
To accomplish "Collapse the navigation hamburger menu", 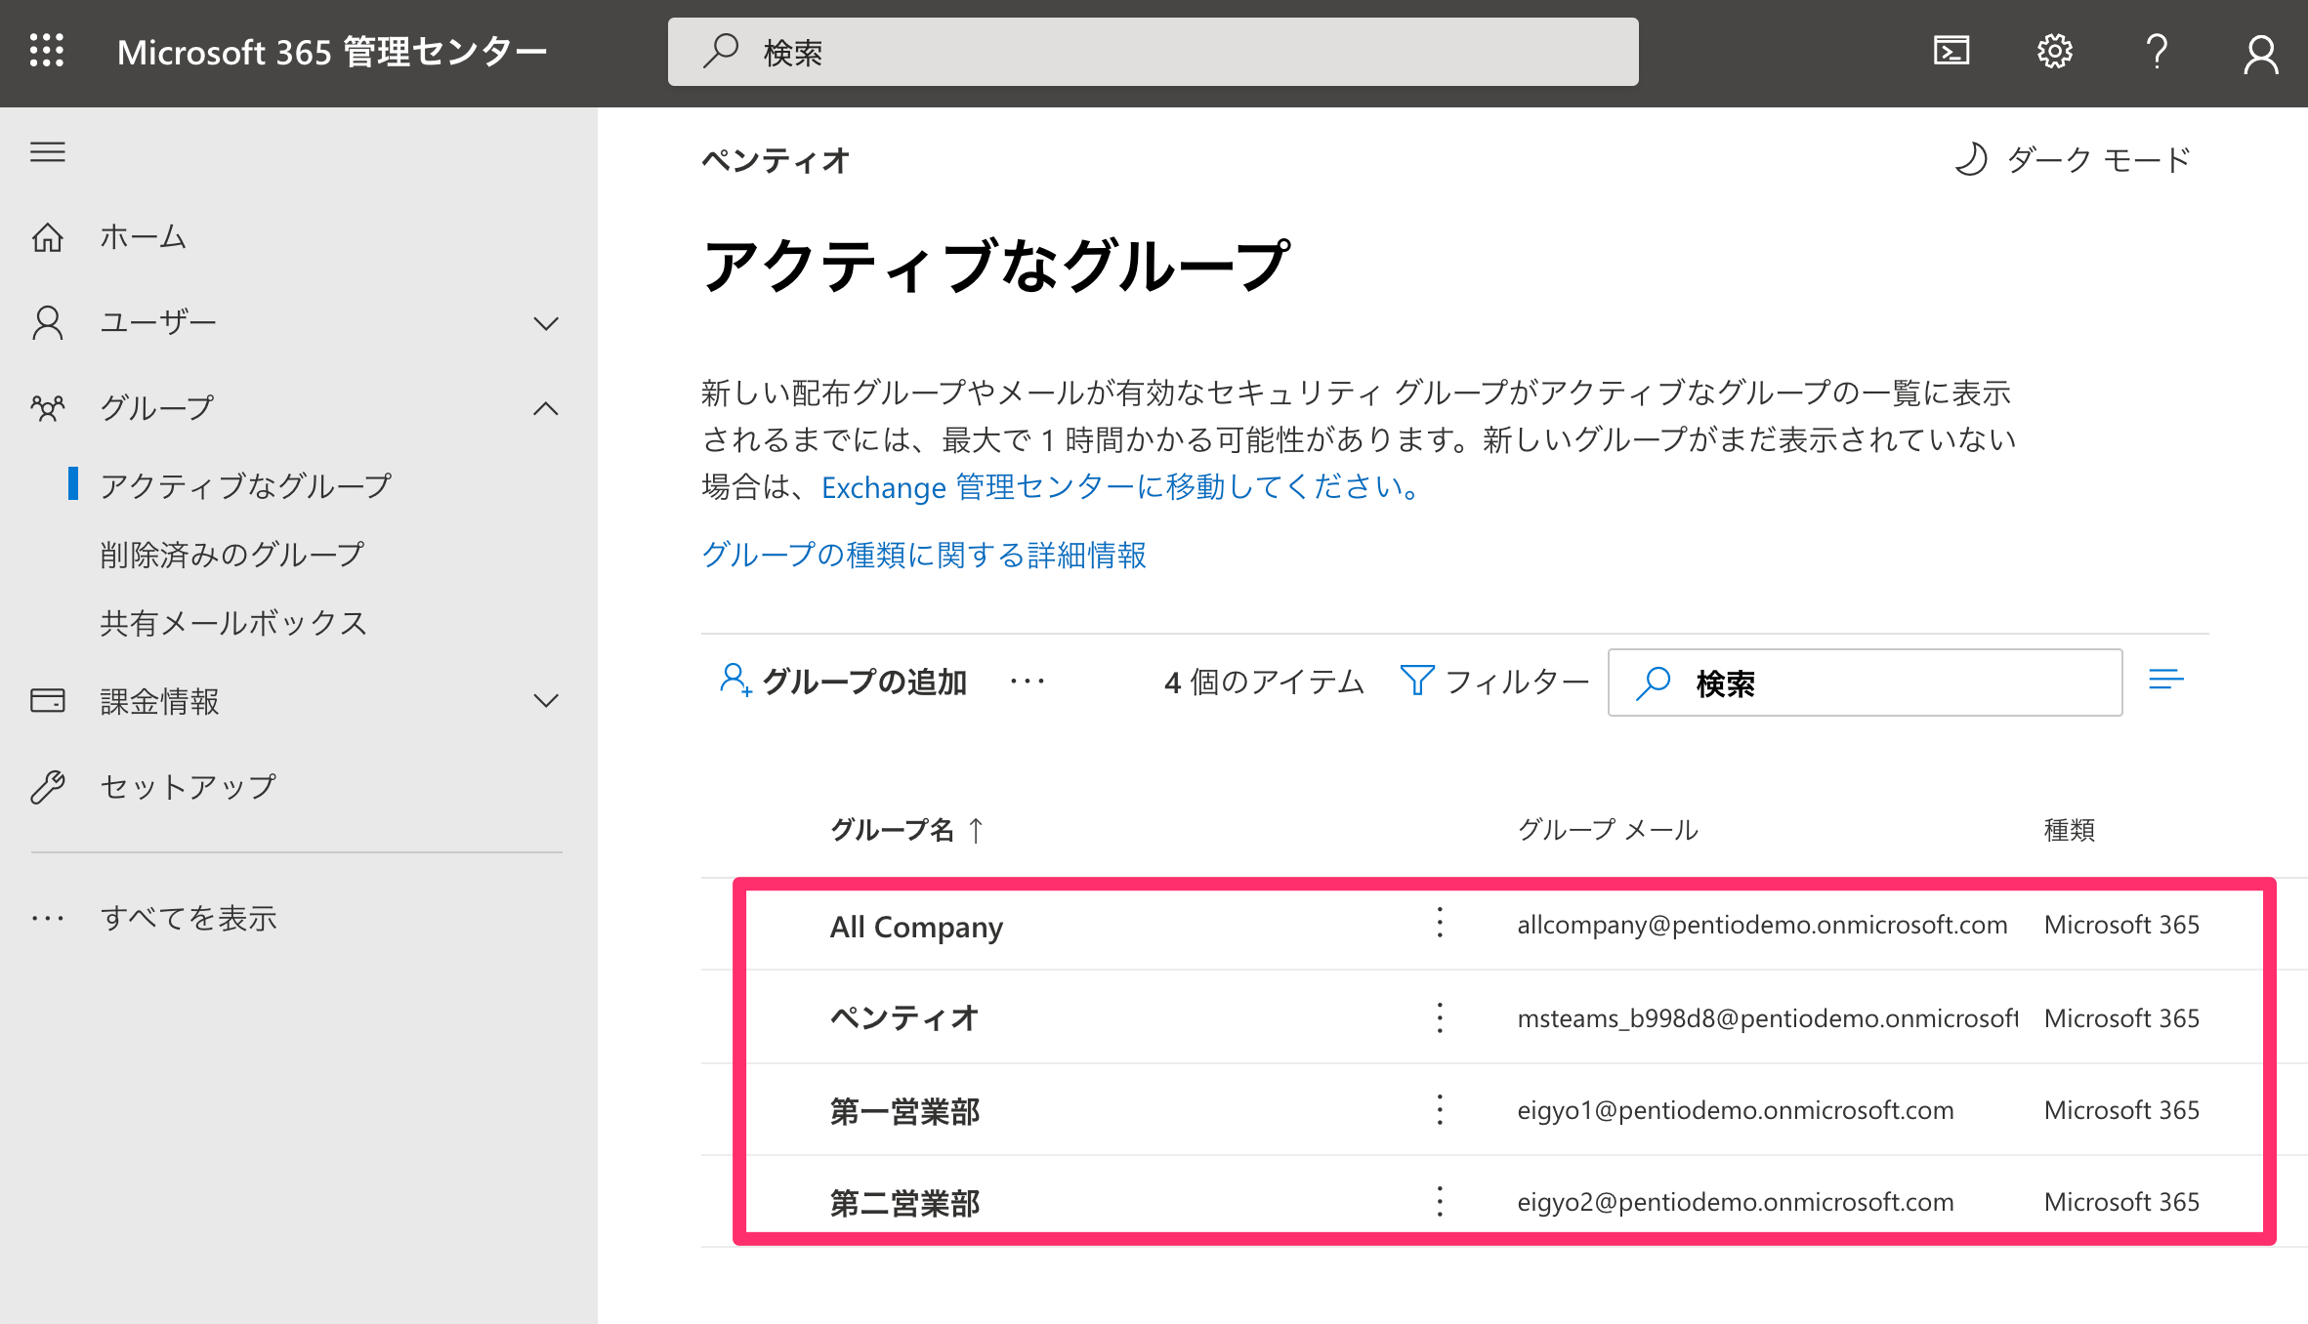I will point(48,152).
